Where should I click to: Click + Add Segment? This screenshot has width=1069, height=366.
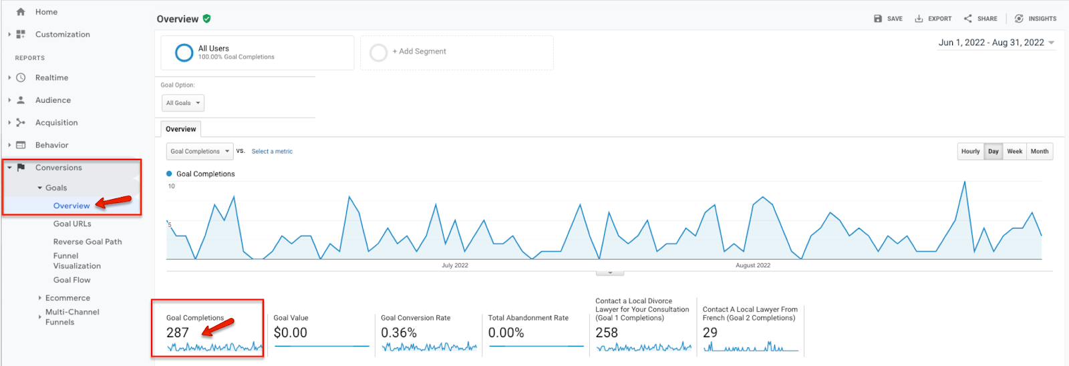pos(419,51)
